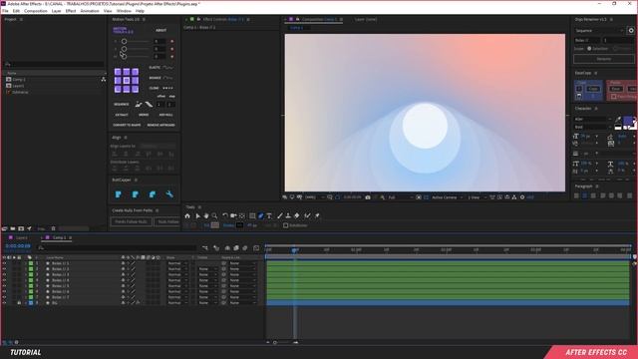Open viewer magnification dropdown

tap(315, 197)
